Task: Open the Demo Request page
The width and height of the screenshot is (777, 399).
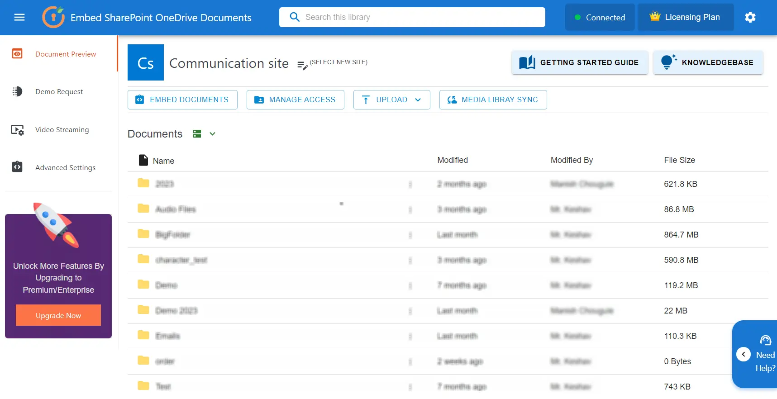Action: pyautogui.click(x=59, y=92)
